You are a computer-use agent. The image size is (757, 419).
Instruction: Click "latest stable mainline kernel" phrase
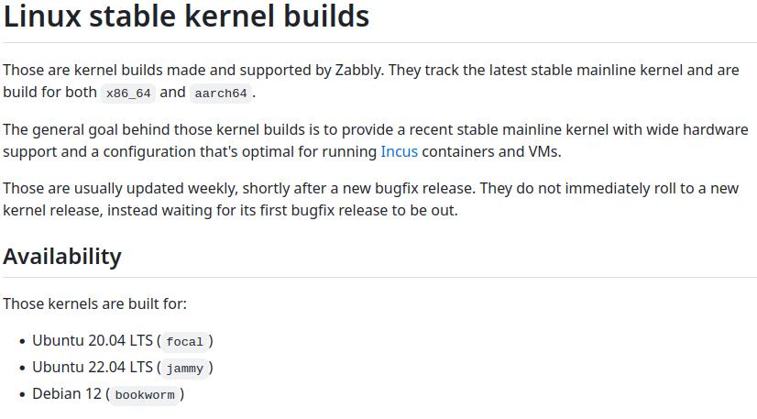click(x=587, y=70)
